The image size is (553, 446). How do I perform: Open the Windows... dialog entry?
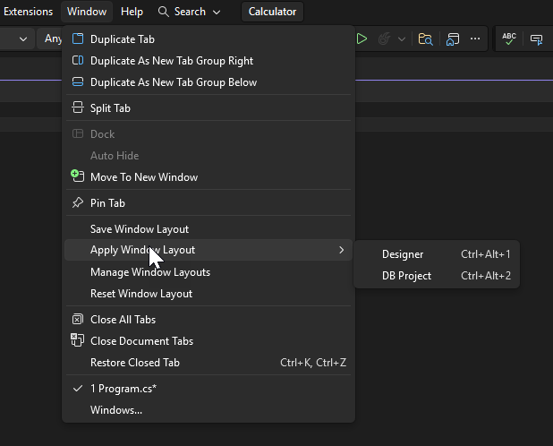coord(116,410)
